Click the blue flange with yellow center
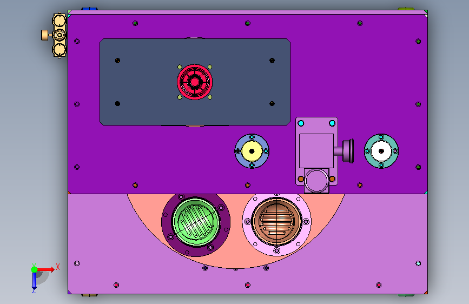The image size is (469, 304). [x=252, y=151]
